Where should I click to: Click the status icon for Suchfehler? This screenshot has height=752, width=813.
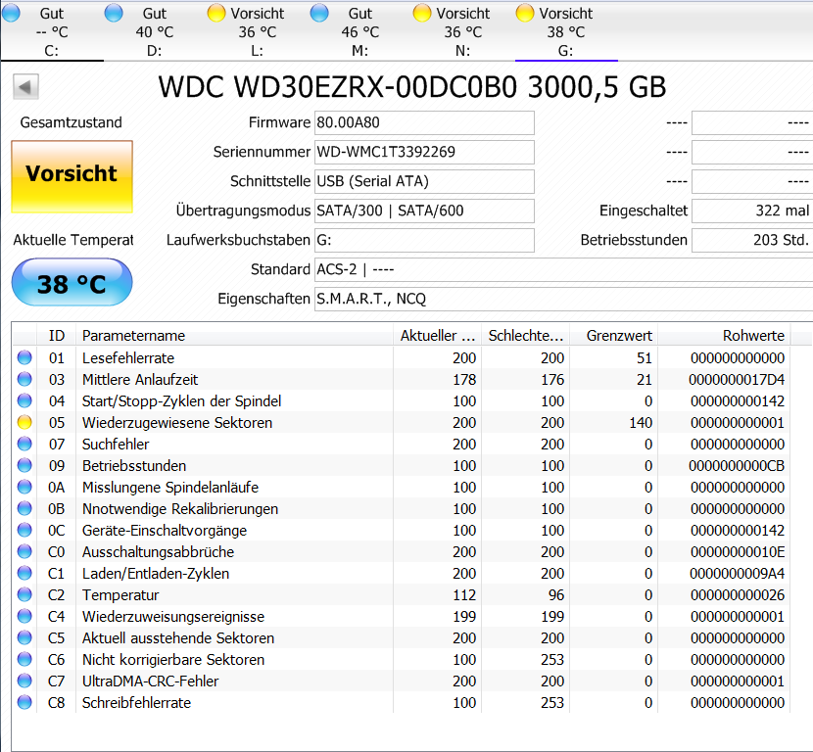[24, 444]
